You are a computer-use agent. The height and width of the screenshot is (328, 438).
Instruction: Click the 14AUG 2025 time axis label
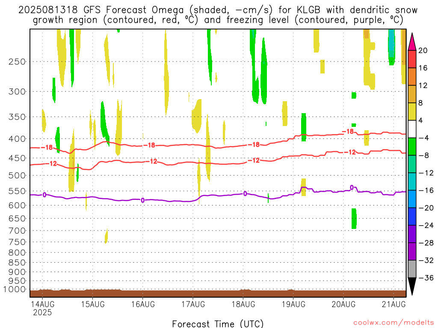tap(42, 308)
